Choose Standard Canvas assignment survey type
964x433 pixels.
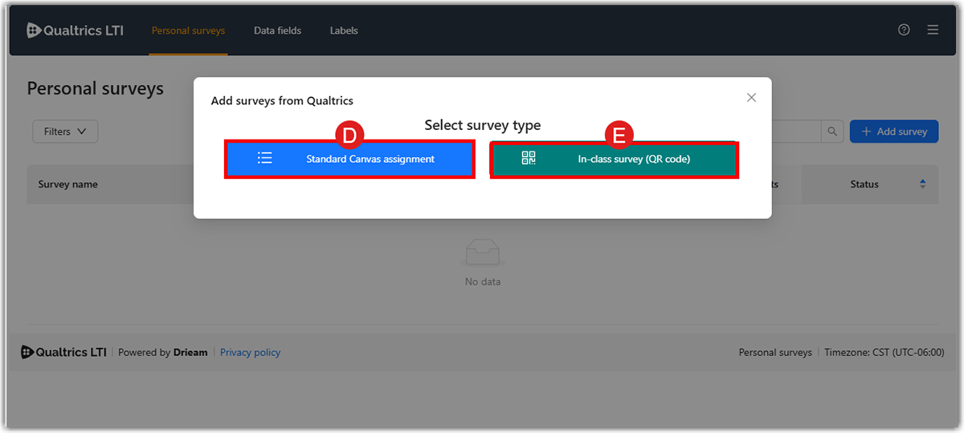tap(349, 159)
